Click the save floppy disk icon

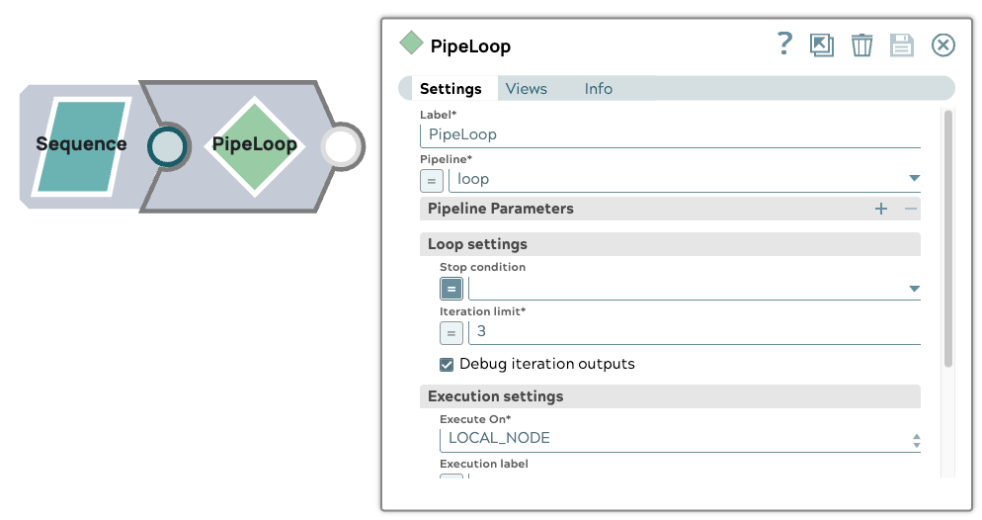pos(901,44)
